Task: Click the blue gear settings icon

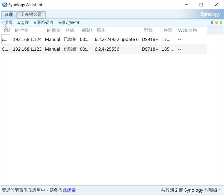Action: point(212,23)
